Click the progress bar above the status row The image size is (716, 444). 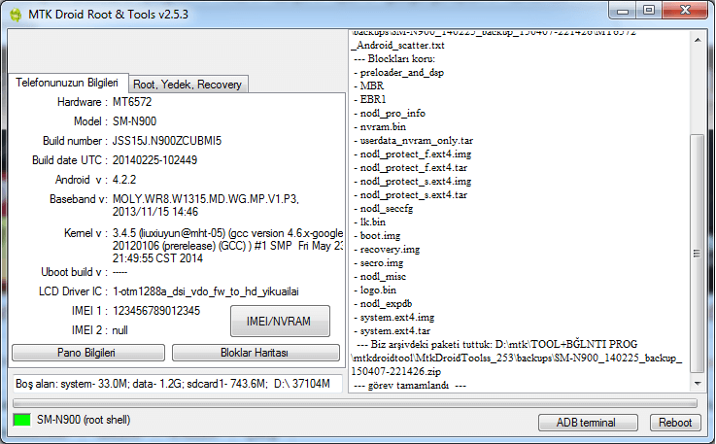[352, 401]
